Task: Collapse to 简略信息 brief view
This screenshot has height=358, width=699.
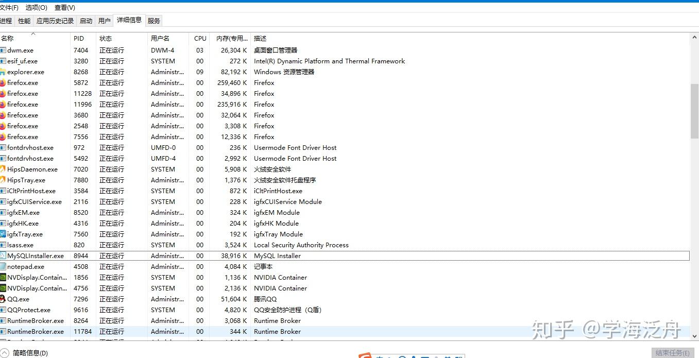Action: 24,353
